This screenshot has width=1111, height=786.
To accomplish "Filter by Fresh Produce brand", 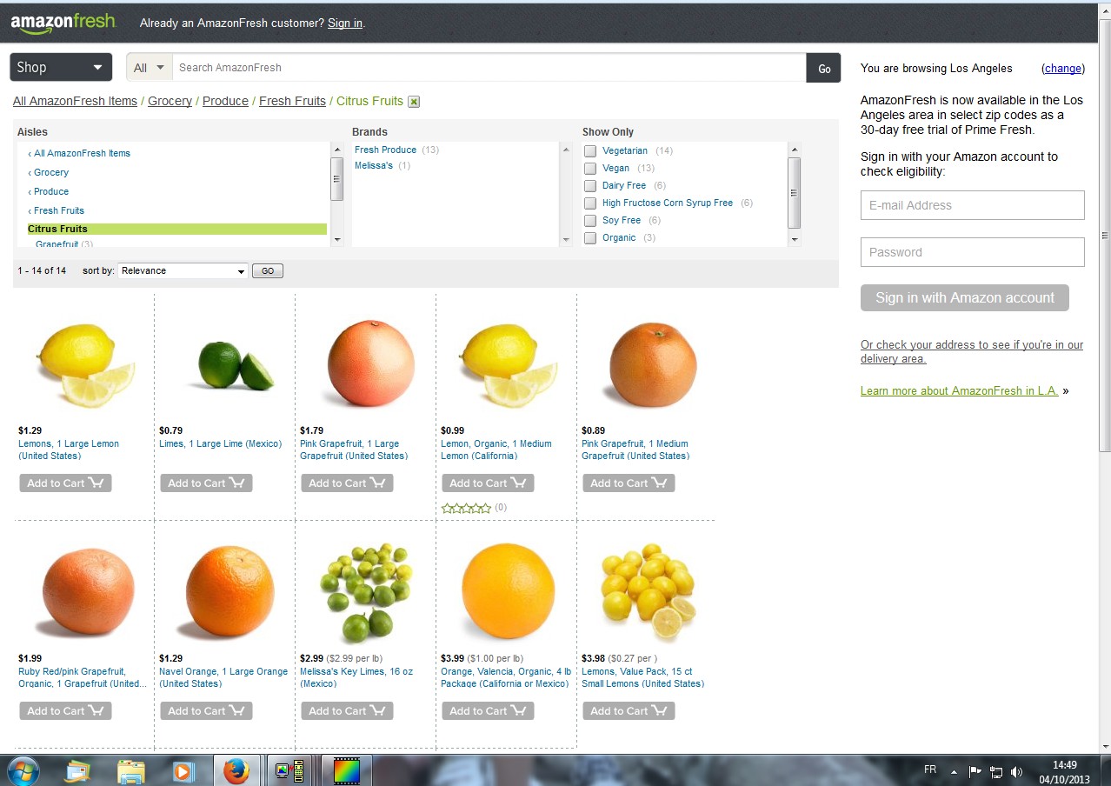I will tap(385, 150).
